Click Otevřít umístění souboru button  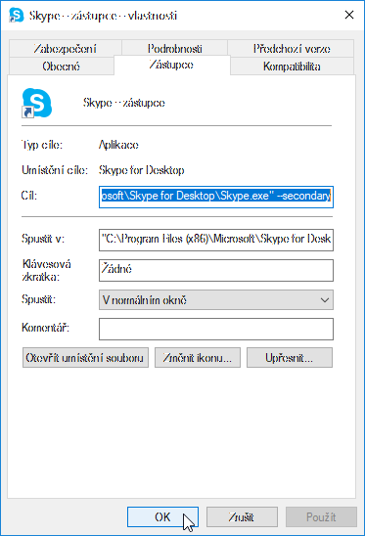tap(85, 358)
